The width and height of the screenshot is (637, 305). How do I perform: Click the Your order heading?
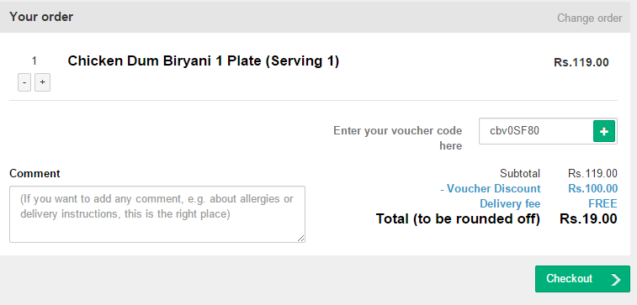click(x=41, y=17)
